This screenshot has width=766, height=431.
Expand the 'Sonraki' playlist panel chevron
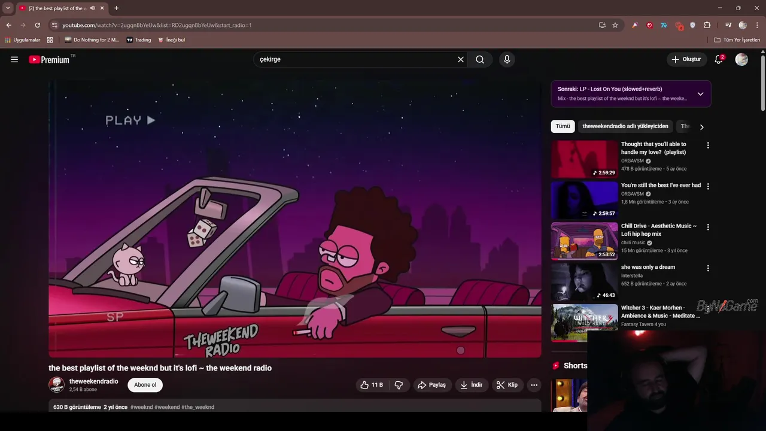click(700, 94)
